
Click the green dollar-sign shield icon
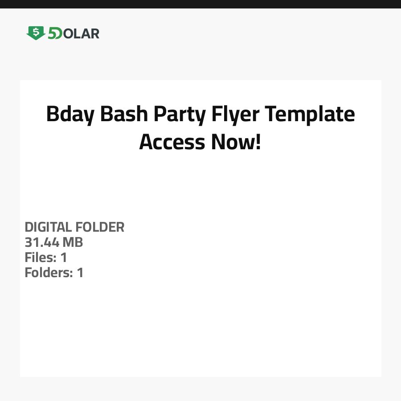(35, 33)
